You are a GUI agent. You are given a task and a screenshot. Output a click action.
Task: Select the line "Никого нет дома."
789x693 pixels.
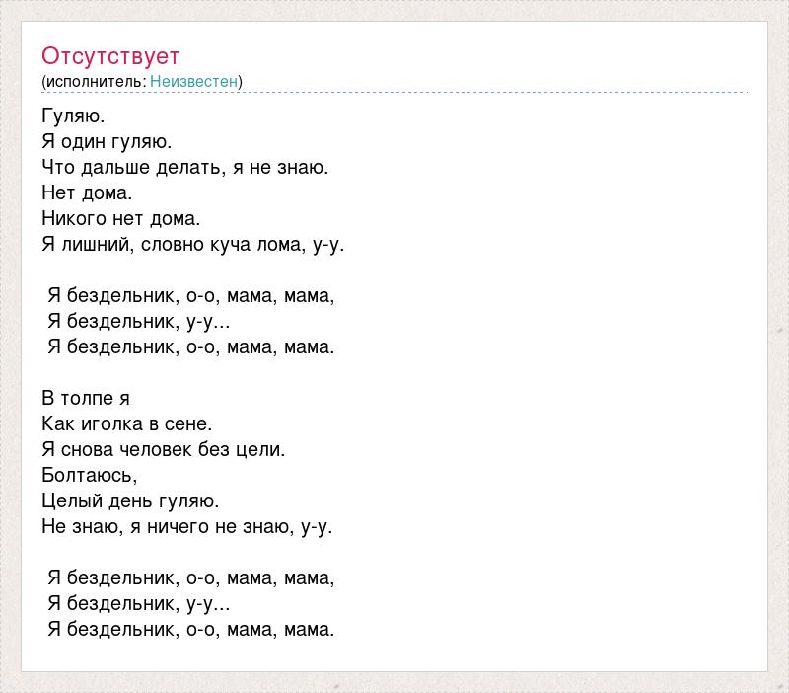pyautogui.click(x=120, y=218)
